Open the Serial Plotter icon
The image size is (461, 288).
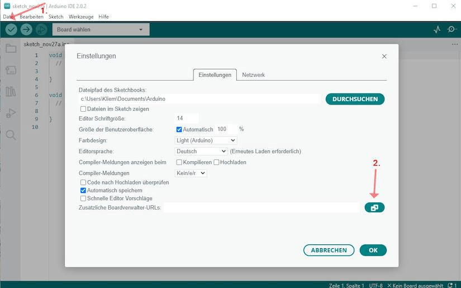click(x=437, y=30)
